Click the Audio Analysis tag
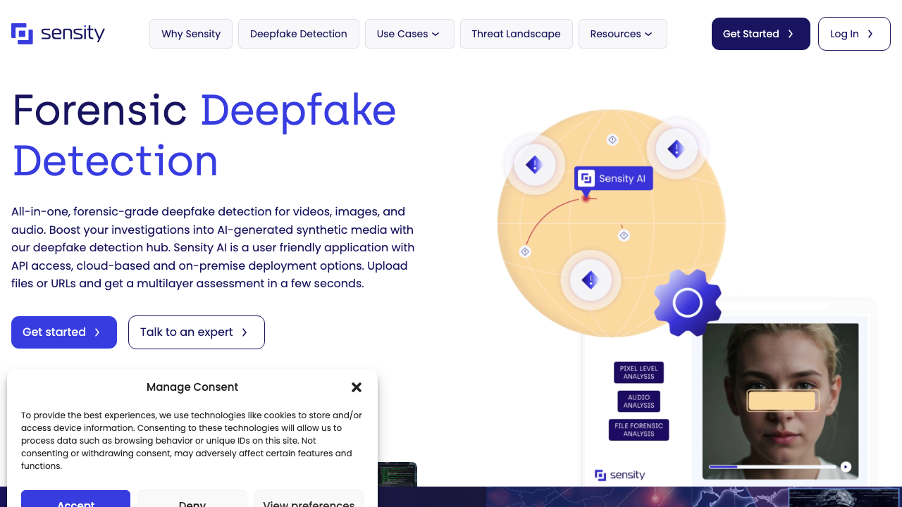902x507 pixels. [x=639, y=401]
